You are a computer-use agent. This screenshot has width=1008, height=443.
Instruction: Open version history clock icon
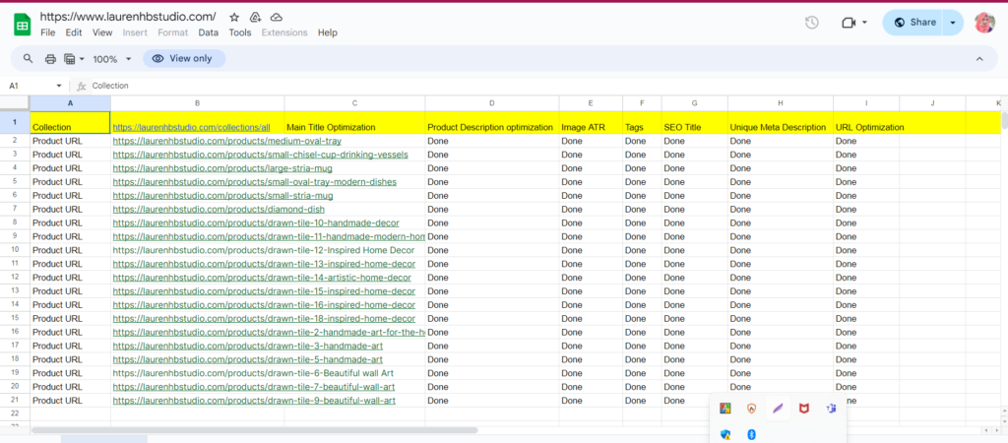[x=812, y=23]
